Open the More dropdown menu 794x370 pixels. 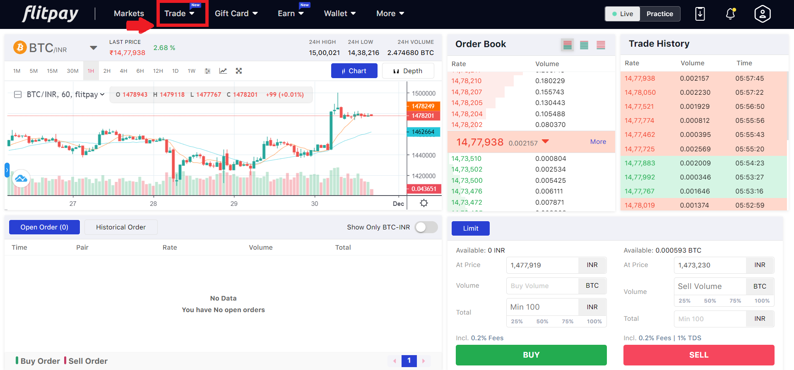390,14
